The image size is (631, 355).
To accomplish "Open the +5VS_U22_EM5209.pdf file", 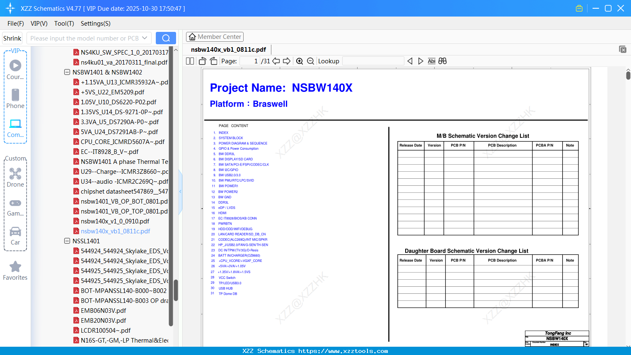I will 113,92.
